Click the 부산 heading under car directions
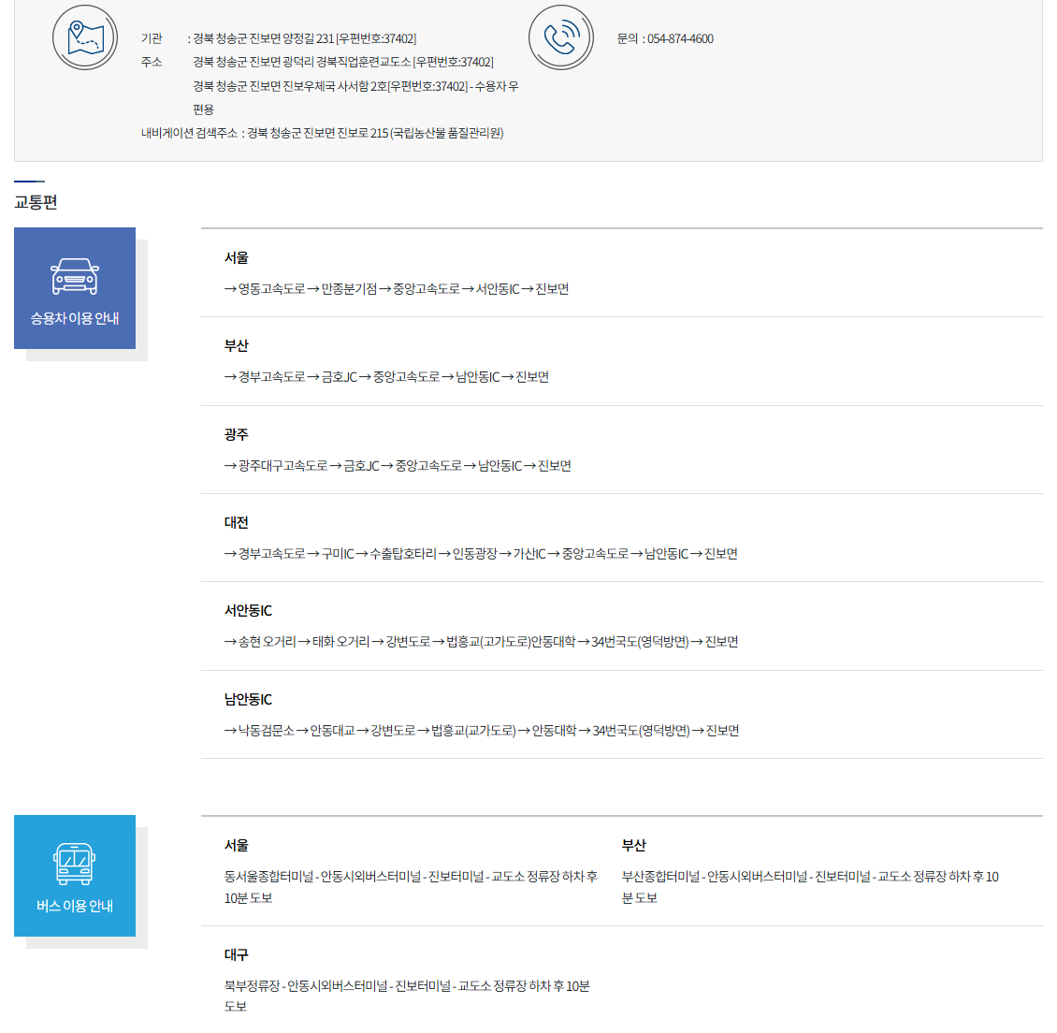Image resolution: width=1057 pixels, height=1033 pixels. pyautogui.click(x=237, y=345)
